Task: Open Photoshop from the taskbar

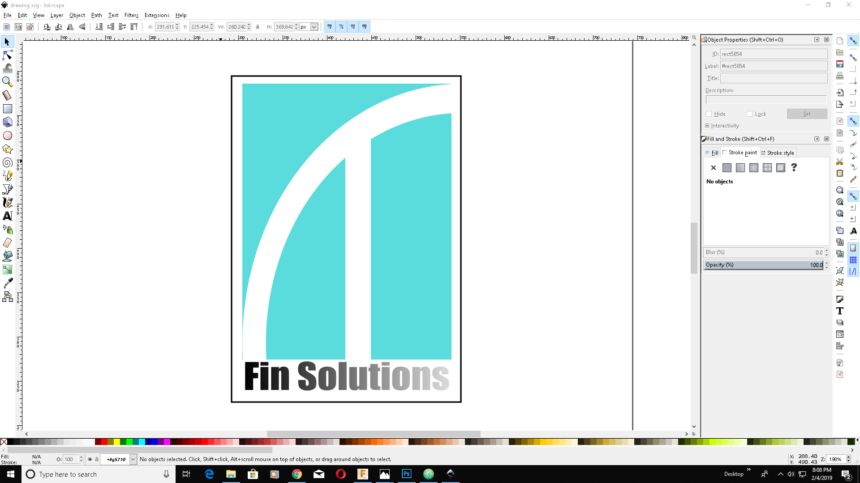Action: (406, 474)
